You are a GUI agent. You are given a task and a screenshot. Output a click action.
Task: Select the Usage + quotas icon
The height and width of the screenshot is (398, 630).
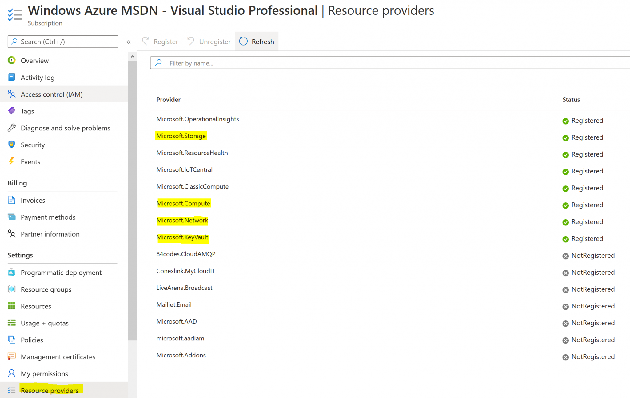11,323
